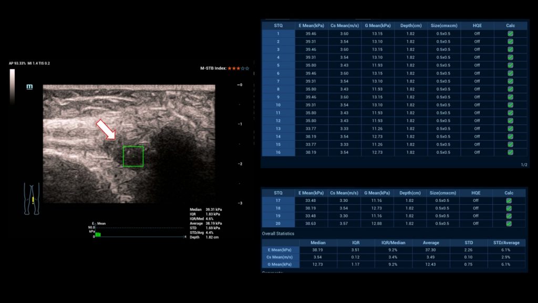Click the Average 38.19 kPa readout under image
Viewport: 538px width, 303px height.
(206, 223)
